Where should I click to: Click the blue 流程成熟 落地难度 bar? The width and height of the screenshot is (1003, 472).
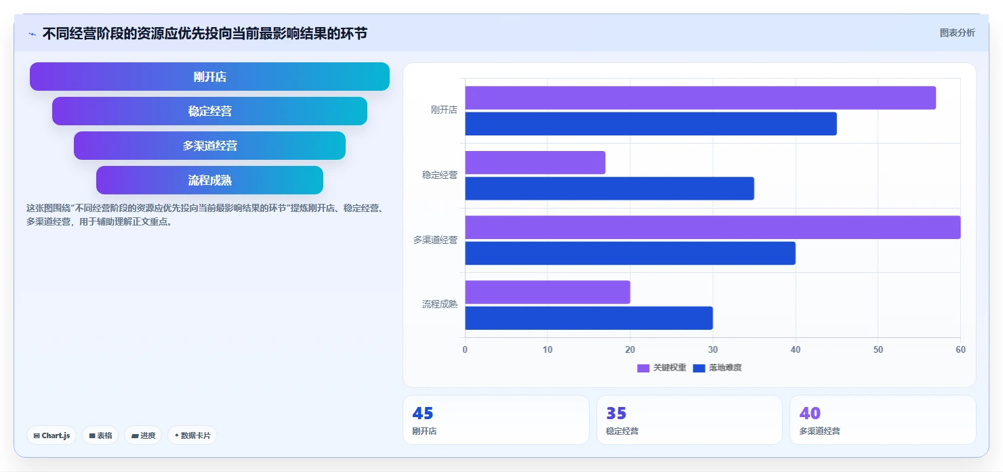coord(589,318)
